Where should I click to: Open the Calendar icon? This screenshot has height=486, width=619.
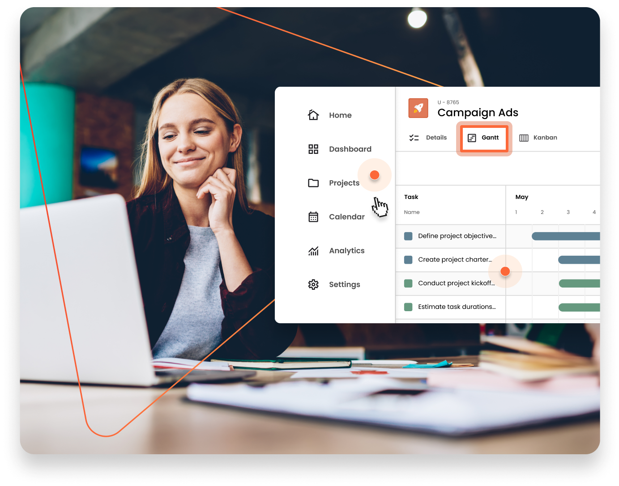[x=313, y=217]
